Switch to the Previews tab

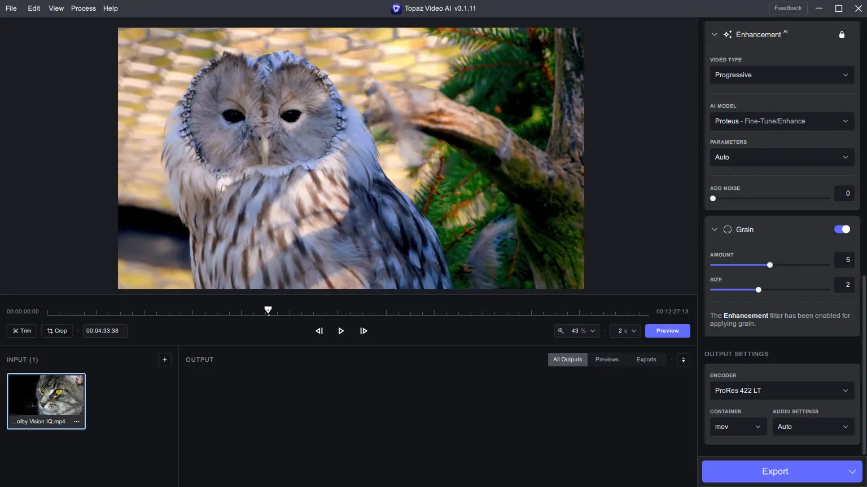607,360
